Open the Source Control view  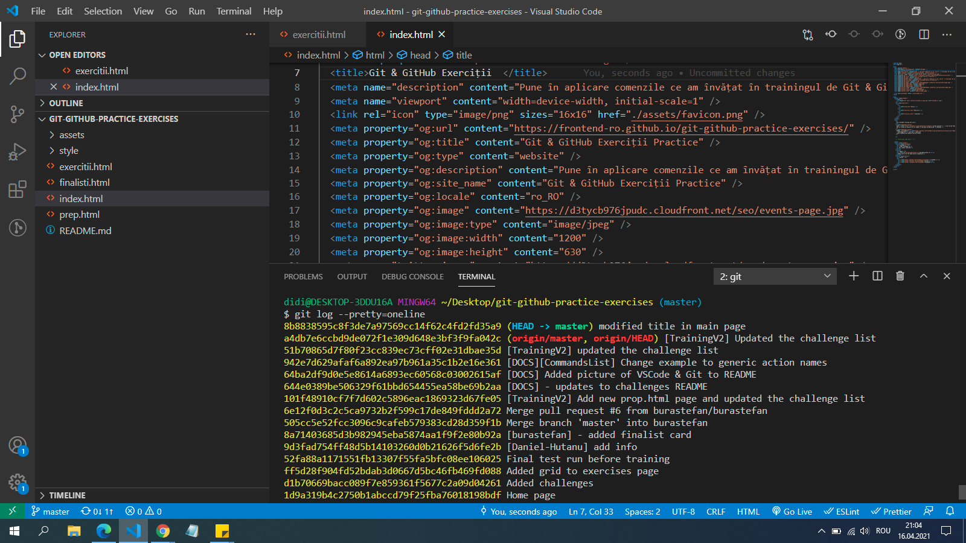18,114
